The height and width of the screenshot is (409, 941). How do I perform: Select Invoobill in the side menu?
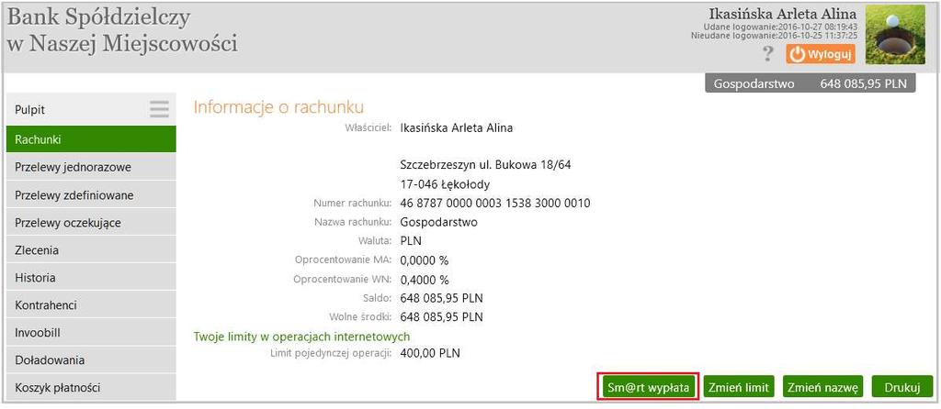coord(91,333)
